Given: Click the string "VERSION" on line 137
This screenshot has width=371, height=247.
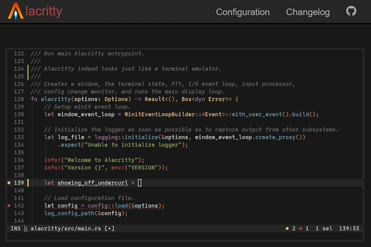Looking at the screenshot, I should tap(143, 168).
